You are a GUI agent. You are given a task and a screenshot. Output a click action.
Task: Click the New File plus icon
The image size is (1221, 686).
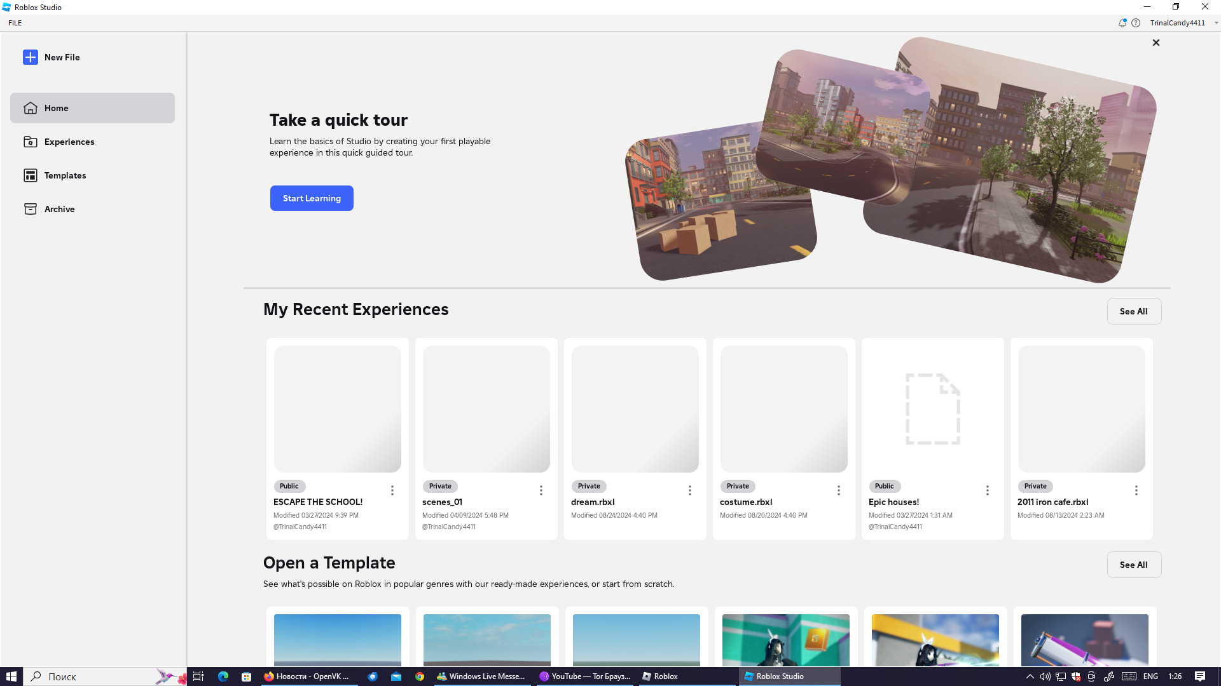[x=30, y=57]
